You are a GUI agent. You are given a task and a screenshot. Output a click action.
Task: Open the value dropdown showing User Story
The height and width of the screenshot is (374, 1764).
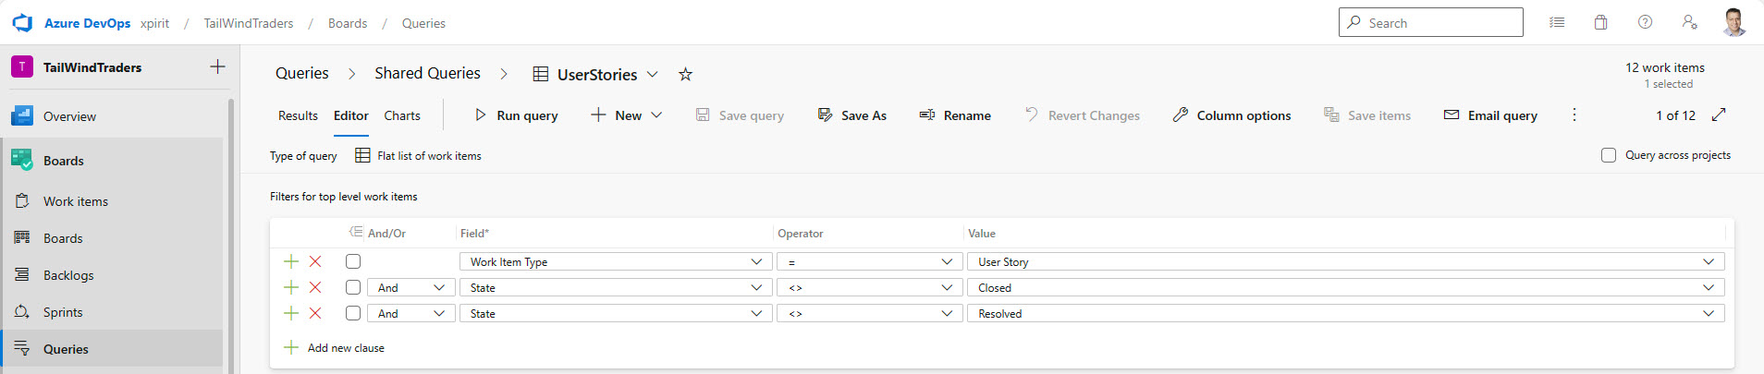click(x=1345, y=261)
